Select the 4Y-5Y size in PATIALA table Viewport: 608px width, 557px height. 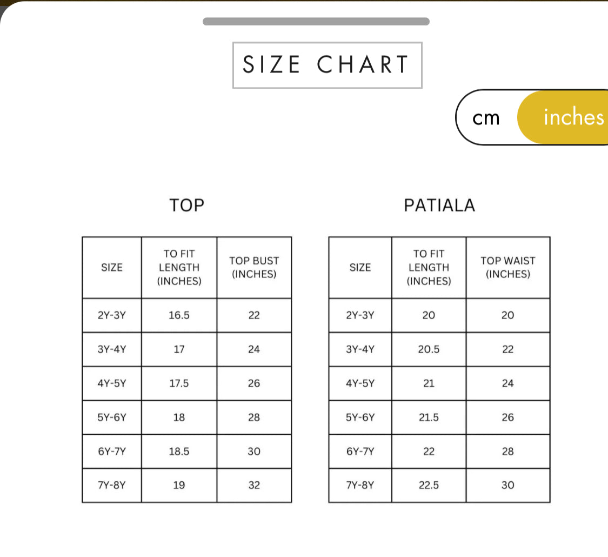pos(360,383)
